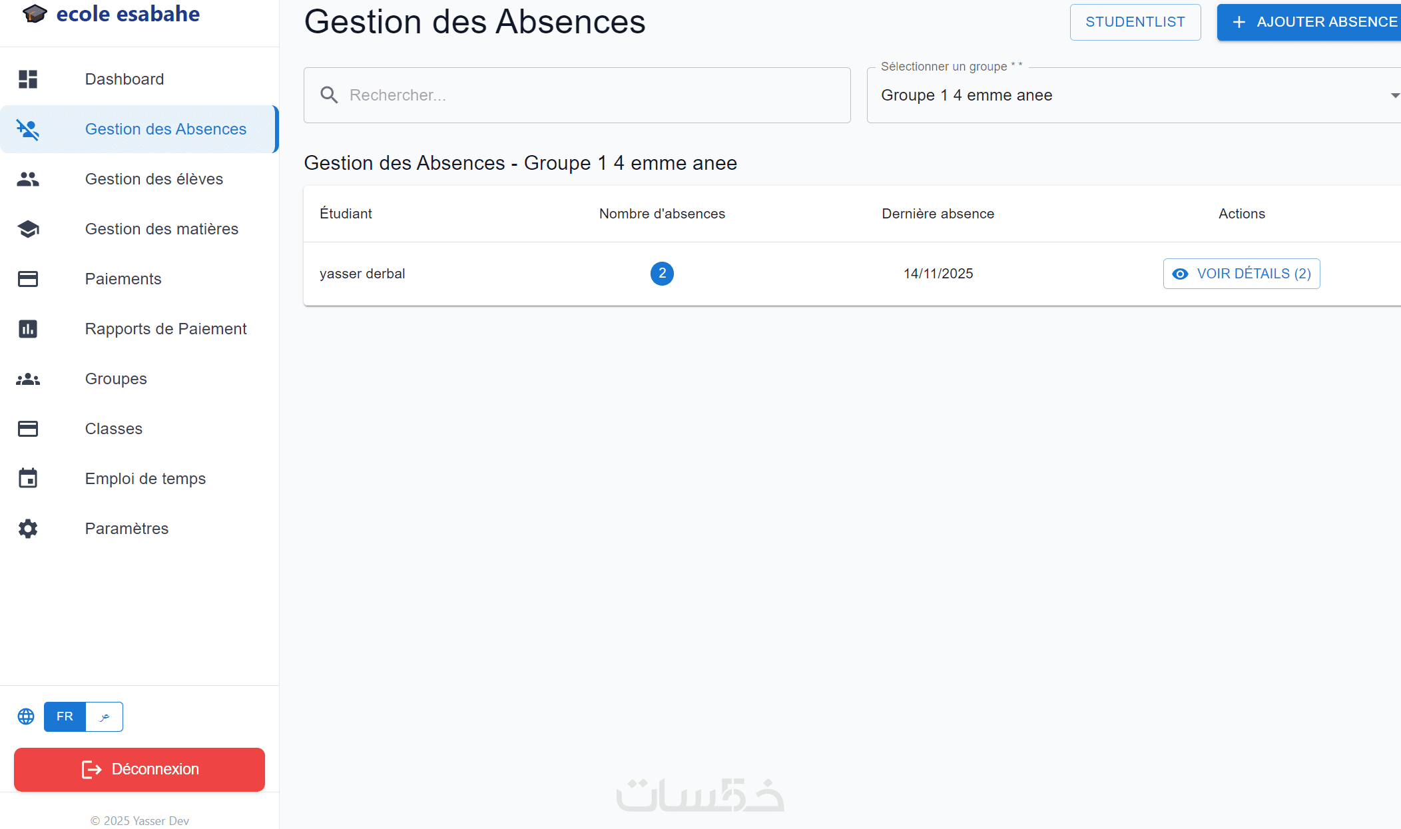Click the STUDENTLIST button
This screenshot has width=1401, height=829.
tap(1135, 22)
